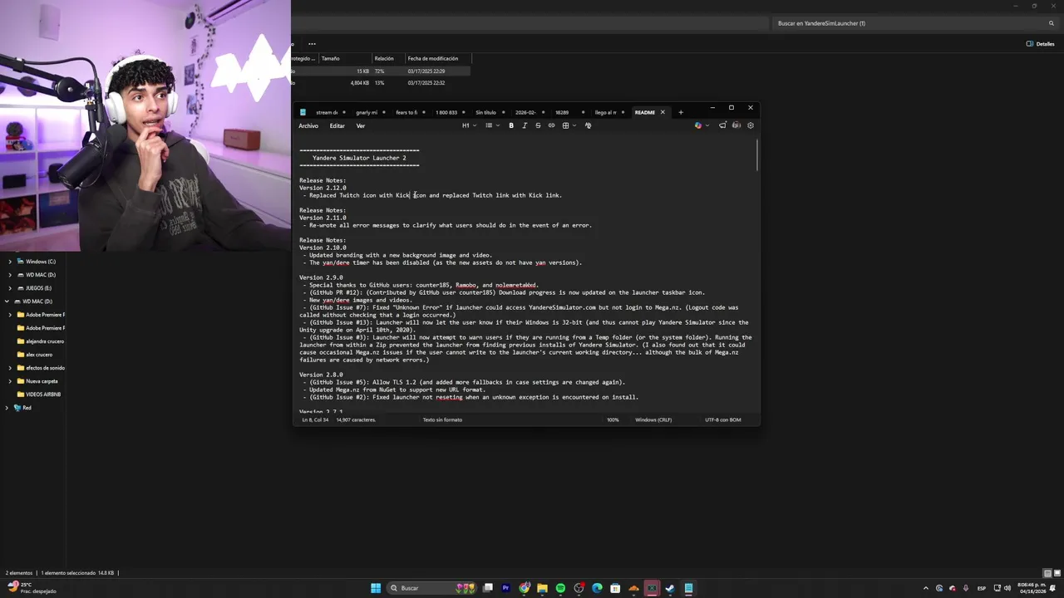This screenshot has width=1064, height=598.
Task: Click the table icon in Notepad toolbar
Action: [x=565, y=125]
